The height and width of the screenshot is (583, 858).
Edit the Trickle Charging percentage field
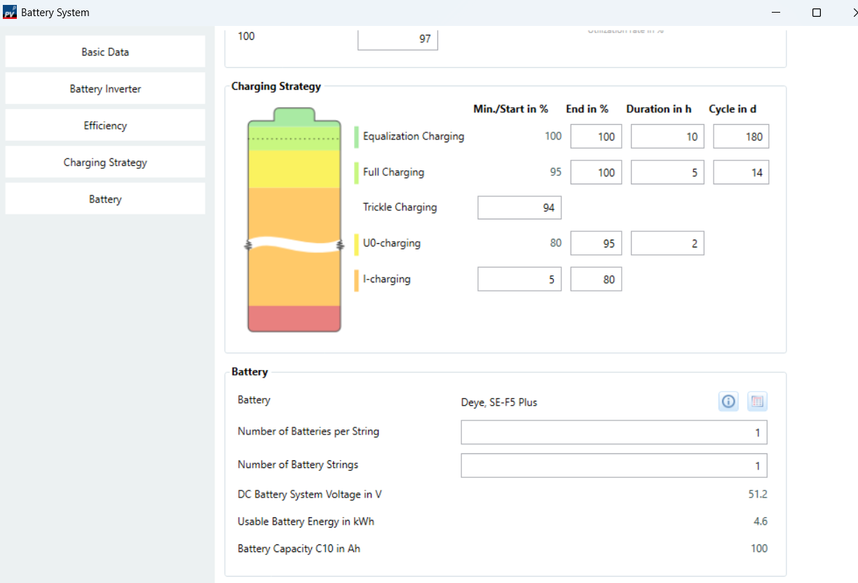pos(519,207)
